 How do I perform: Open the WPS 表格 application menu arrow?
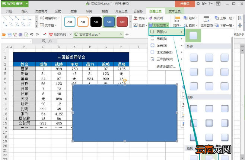click(27, 4)
